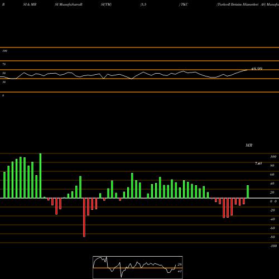This screenshot has height=279, width=279.
Task: Click value 41 in the mini chart
Action: click(180, 271)
